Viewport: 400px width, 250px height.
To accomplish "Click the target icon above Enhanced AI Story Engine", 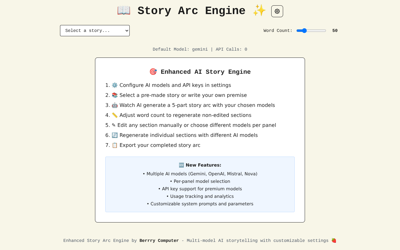I will coord(153,72).
